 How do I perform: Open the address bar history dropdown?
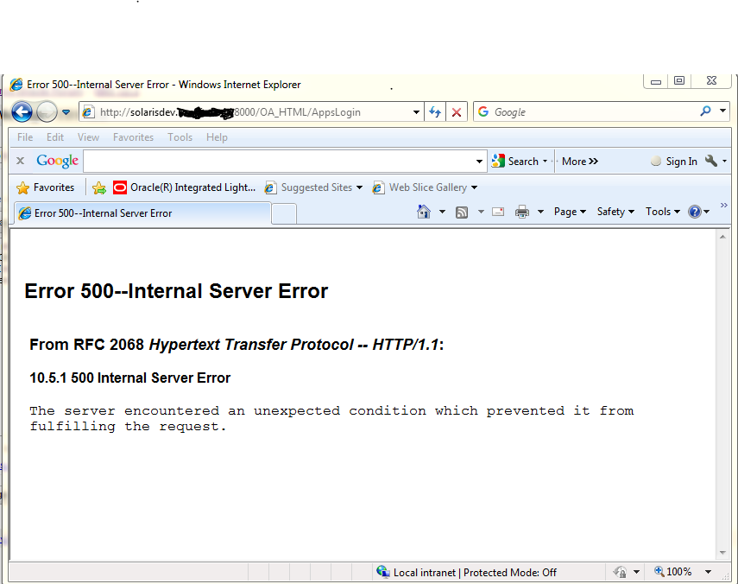pos(416,112)
